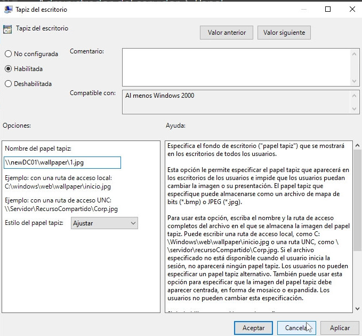Apply settings with the Aplicar button
Screen dimensions: 362x336
click(x=340, y=327)
